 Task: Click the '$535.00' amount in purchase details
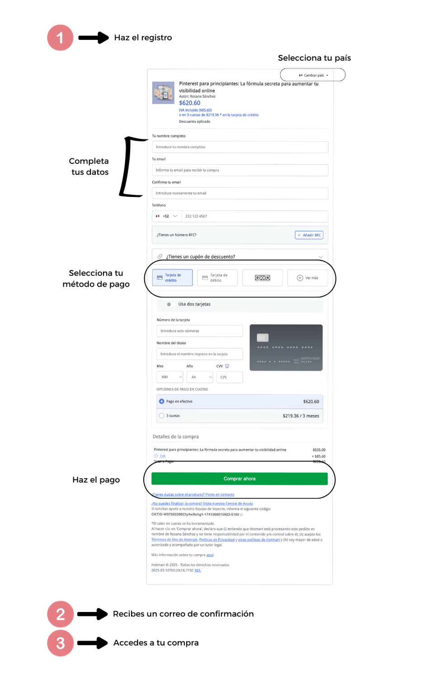pyautogui.click(x=319, y=450)
